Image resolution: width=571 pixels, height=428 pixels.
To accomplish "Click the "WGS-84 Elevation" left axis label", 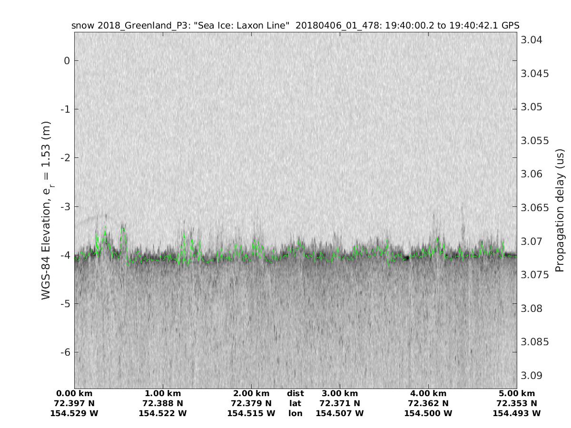I will coord(46,210).
